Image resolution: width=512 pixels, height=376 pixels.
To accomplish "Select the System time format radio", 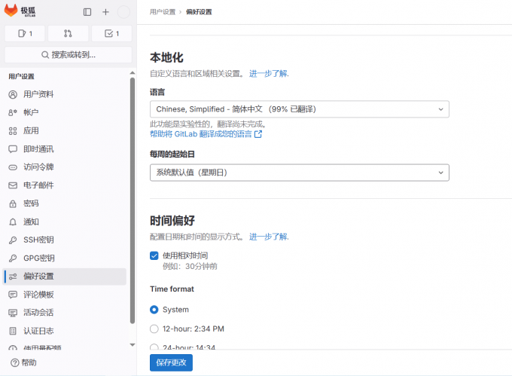I will point(154,310).
